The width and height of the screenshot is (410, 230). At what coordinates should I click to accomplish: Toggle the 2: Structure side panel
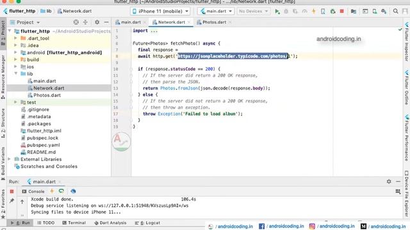click(3, 123)
